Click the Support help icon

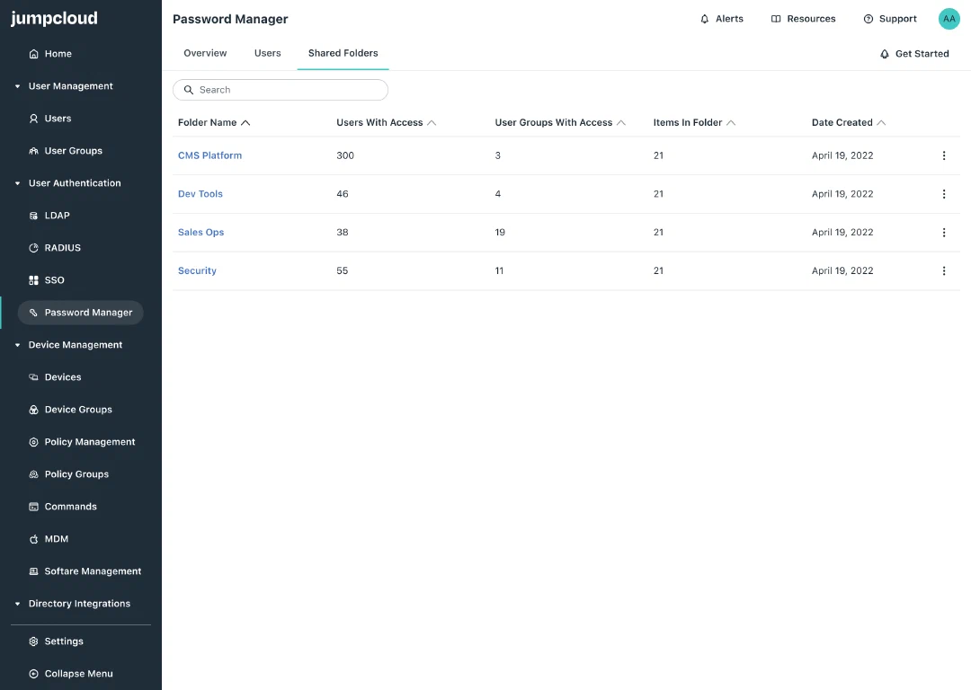(869, 19)
